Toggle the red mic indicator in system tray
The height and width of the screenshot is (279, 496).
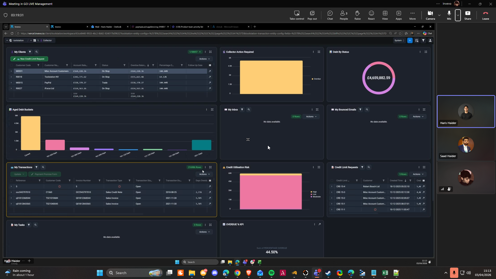click(454, 273)
